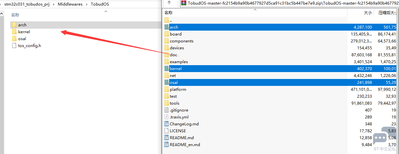Open TobudOS in the breadcrumb path
The height and width of the screenshot is (154, 399).
tap(100, 4)
